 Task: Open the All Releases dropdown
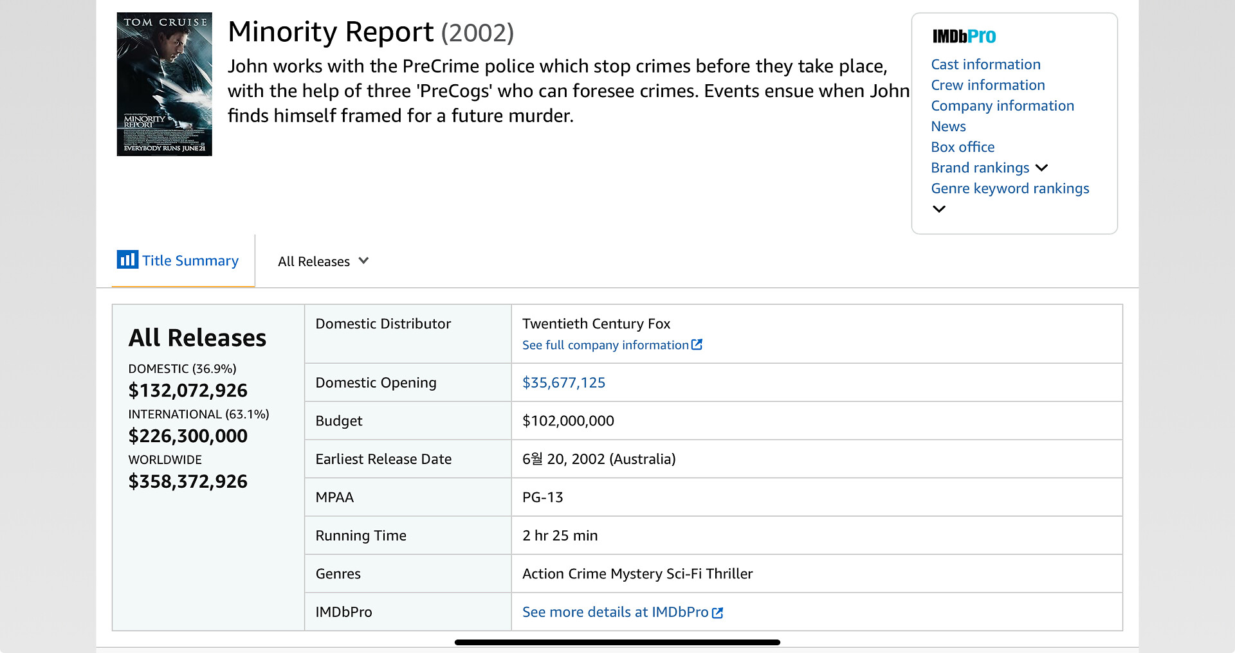[323, 262]
